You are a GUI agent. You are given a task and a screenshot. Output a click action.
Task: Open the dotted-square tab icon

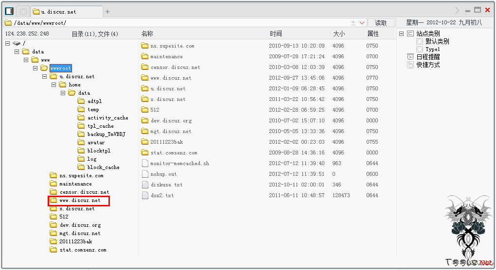[x=23, y=12]
